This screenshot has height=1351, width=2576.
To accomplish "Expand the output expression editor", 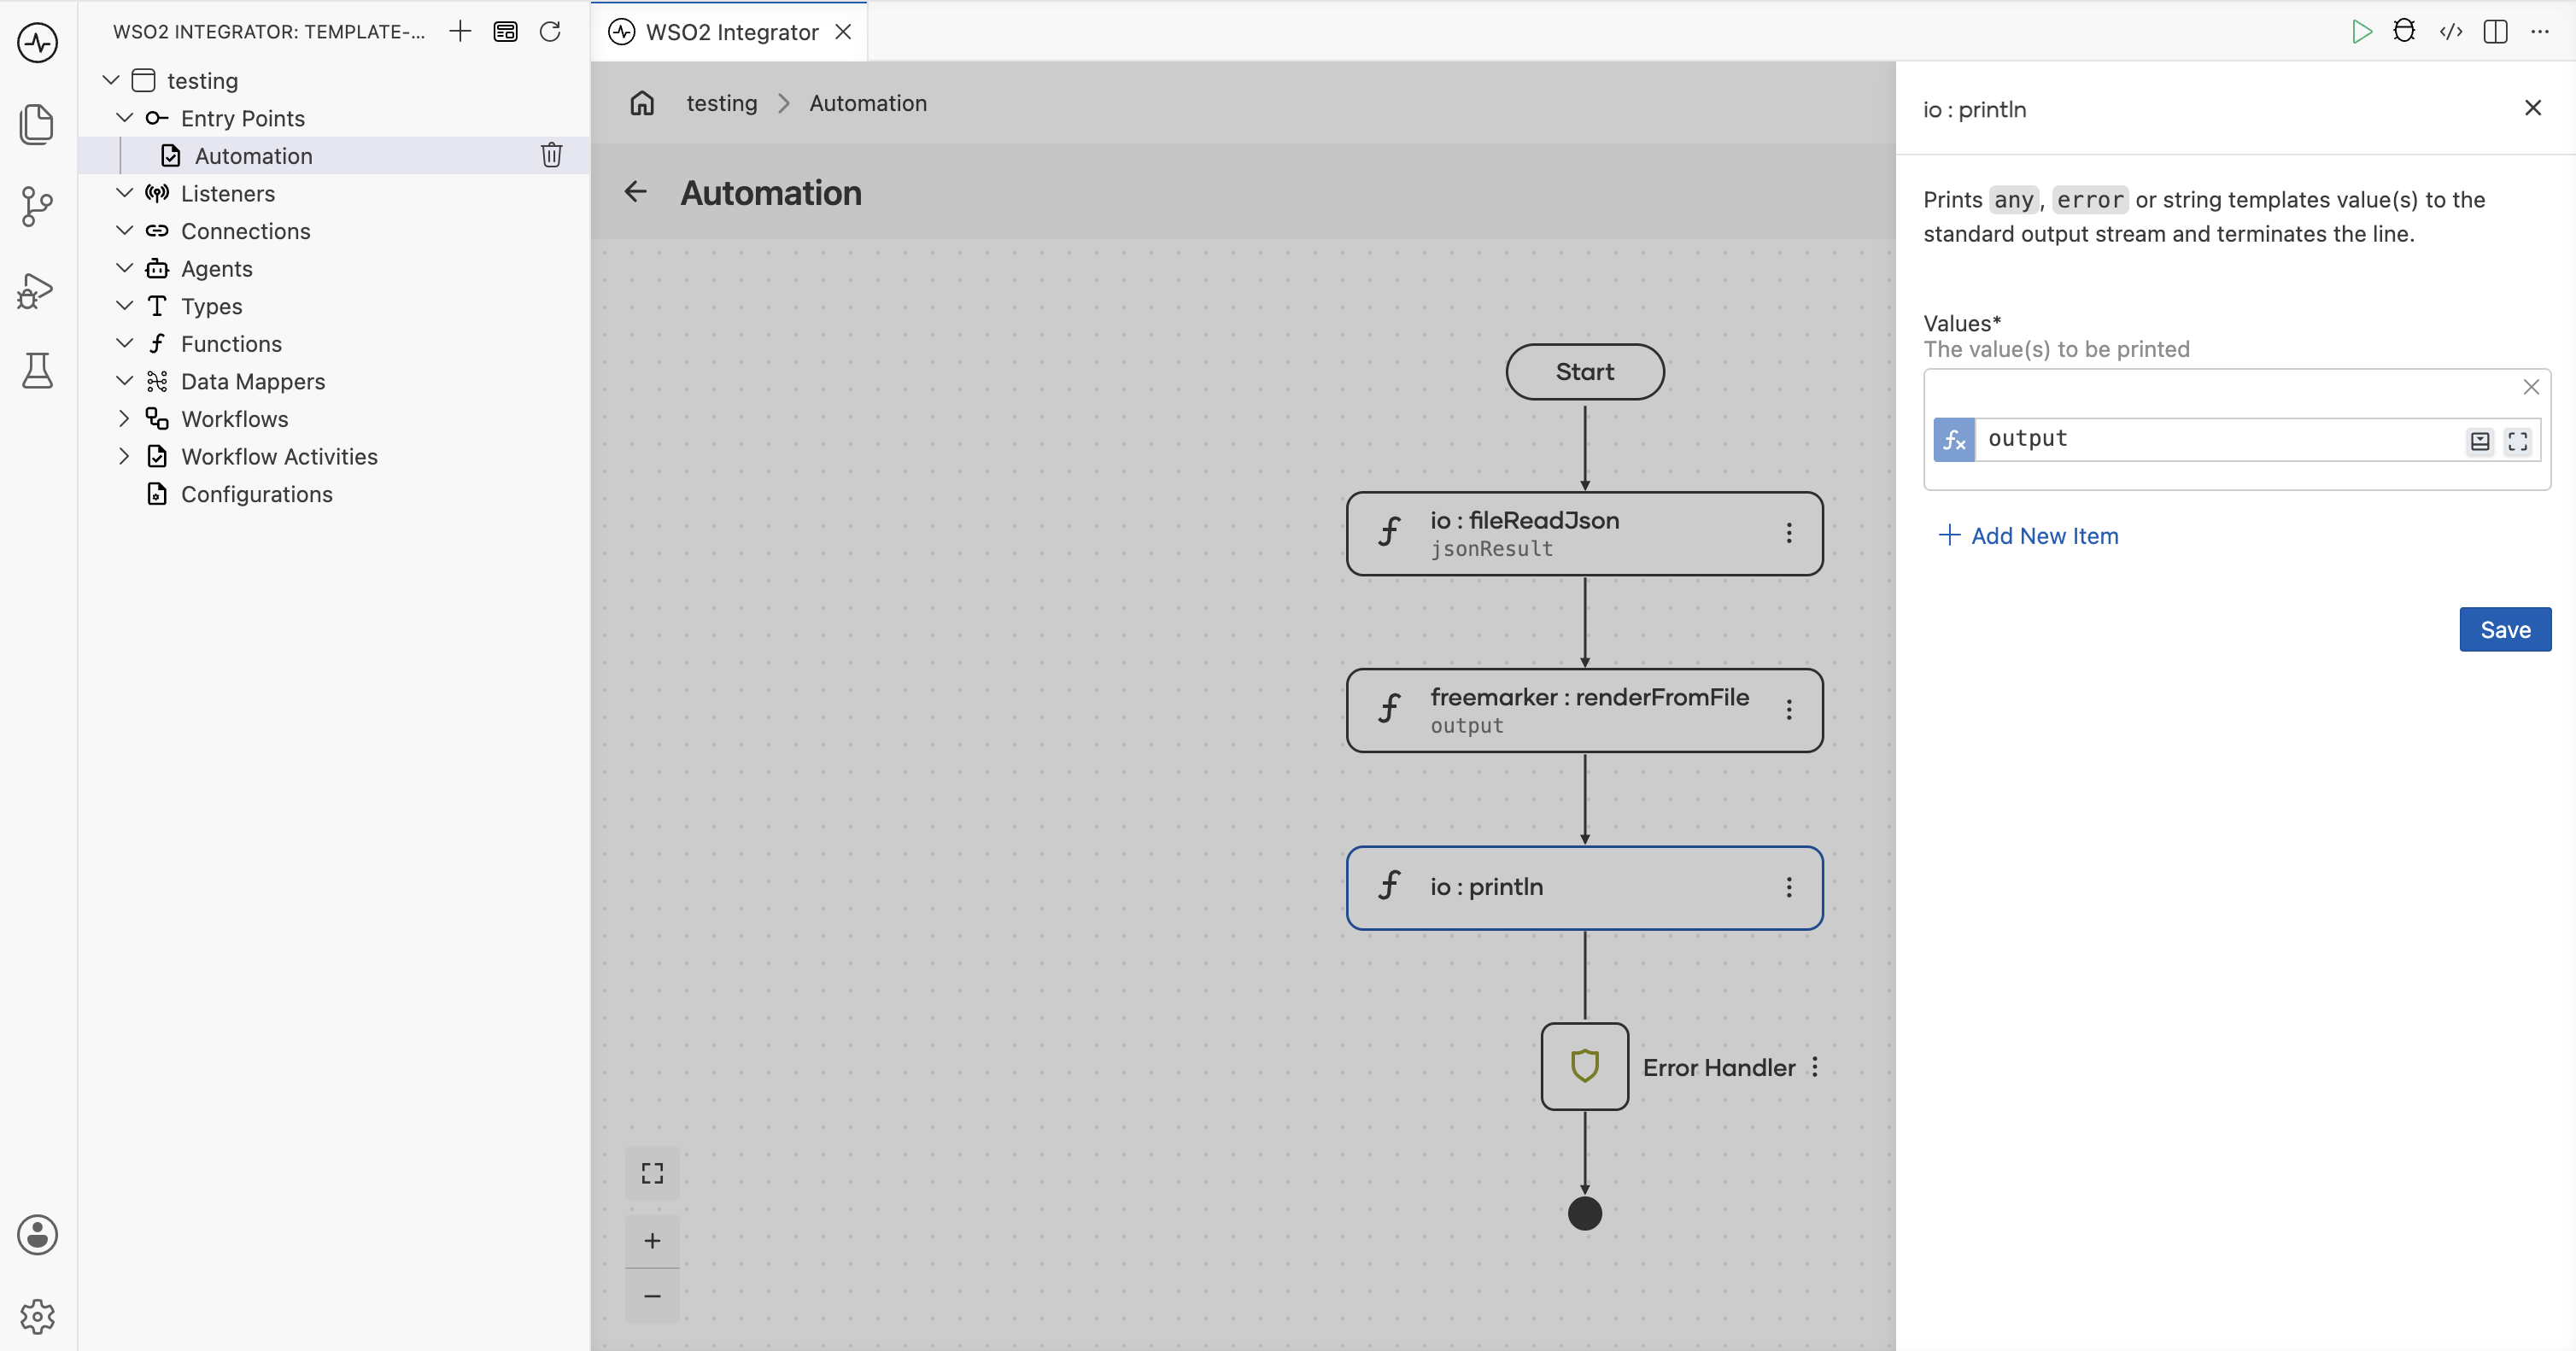I will coord(2518,441).
